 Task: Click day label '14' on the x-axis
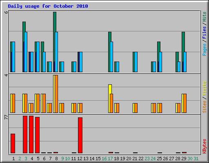(92, 159)
